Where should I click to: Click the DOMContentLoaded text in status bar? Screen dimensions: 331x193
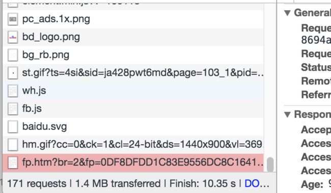(x=257, y=183)
